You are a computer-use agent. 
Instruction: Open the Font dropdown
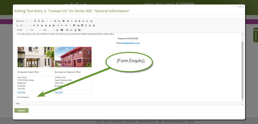point(35,30)
